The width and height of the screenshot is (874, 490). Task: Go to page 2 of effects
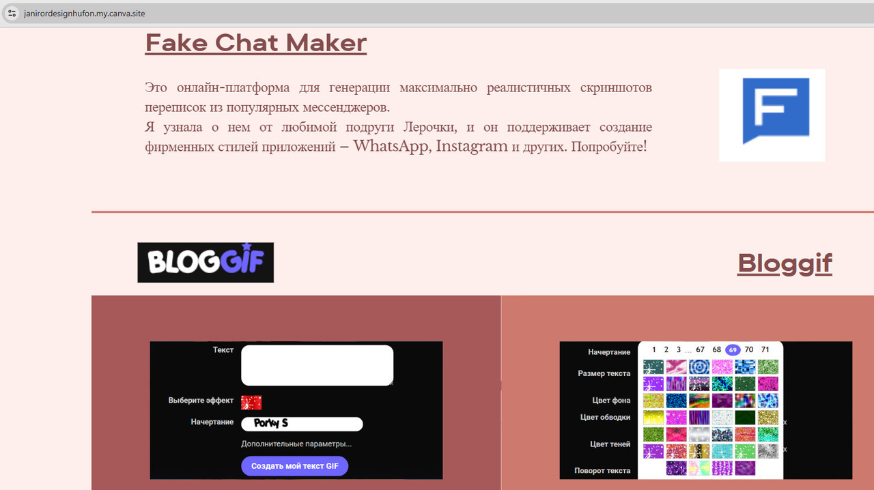[666, 349]
